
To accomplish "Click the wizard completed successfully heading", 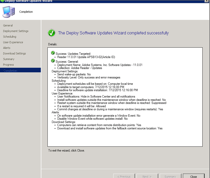I will pos(113,33).
